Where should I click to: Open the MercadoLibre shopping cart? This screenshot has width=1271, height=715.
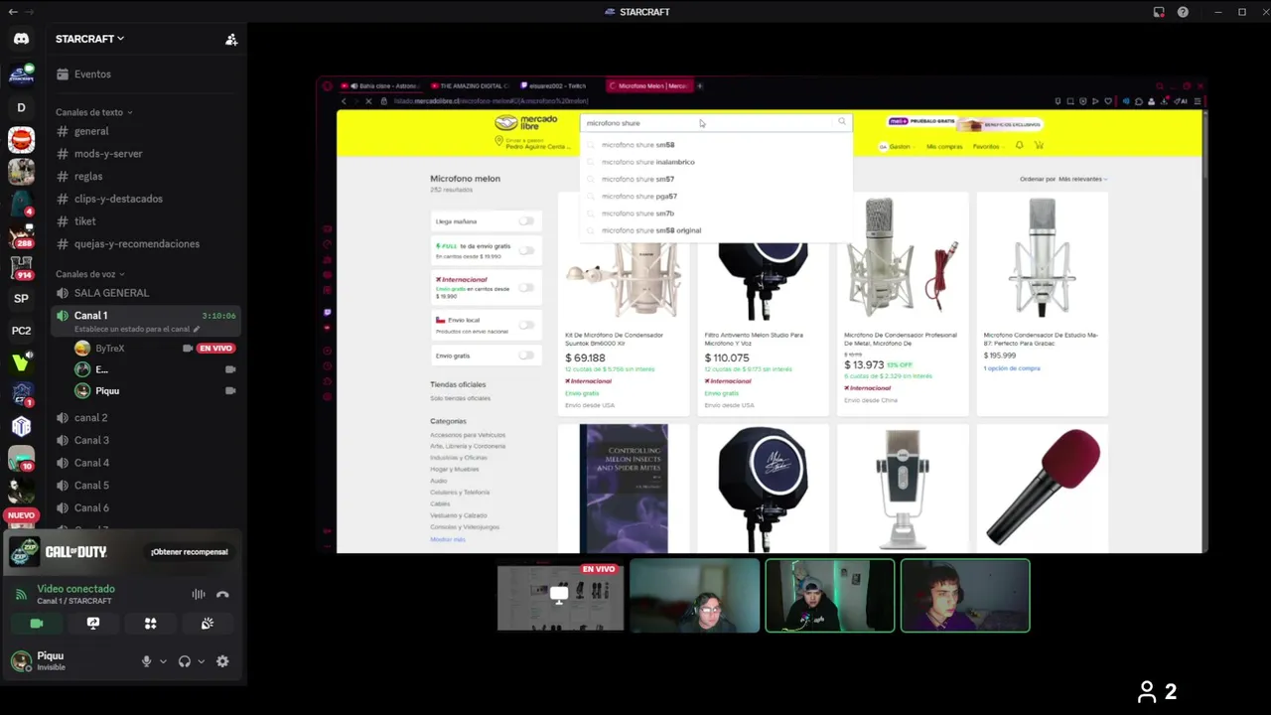(1040, 146)
